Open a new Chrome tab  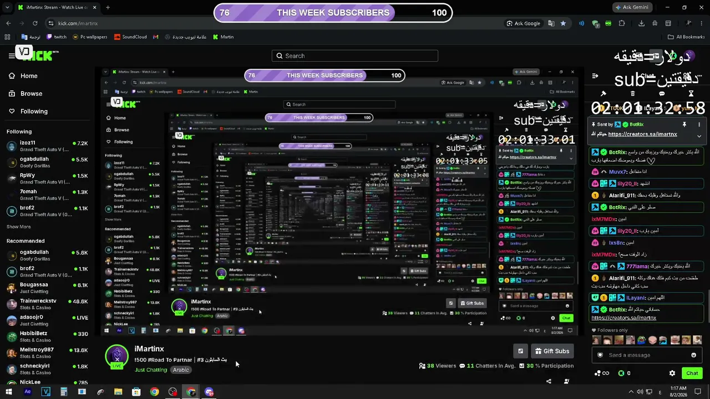click(108, 7)
